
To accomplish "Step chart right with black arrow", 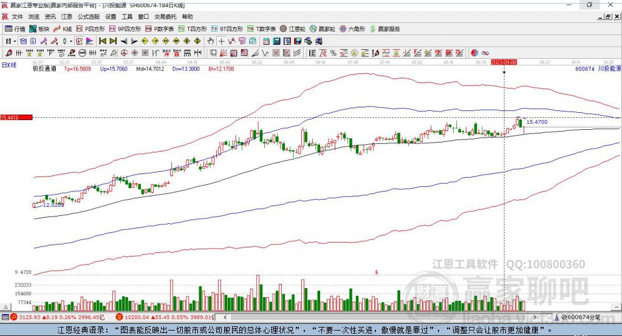I will (134, 41).
